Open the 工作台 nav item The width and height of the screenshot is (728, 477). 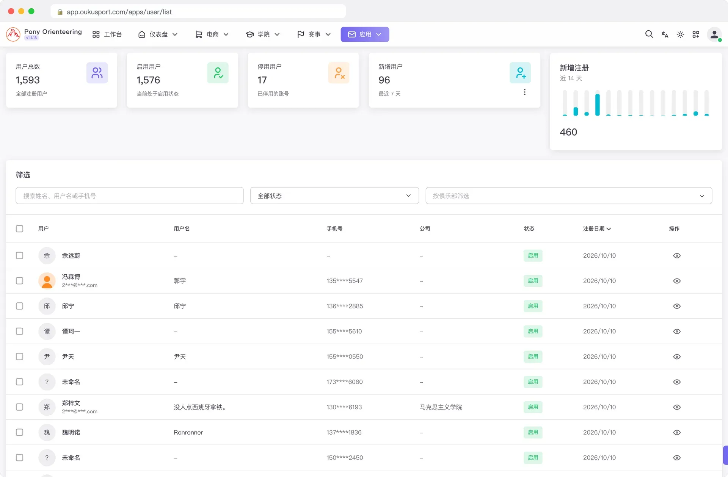(107, 34)
